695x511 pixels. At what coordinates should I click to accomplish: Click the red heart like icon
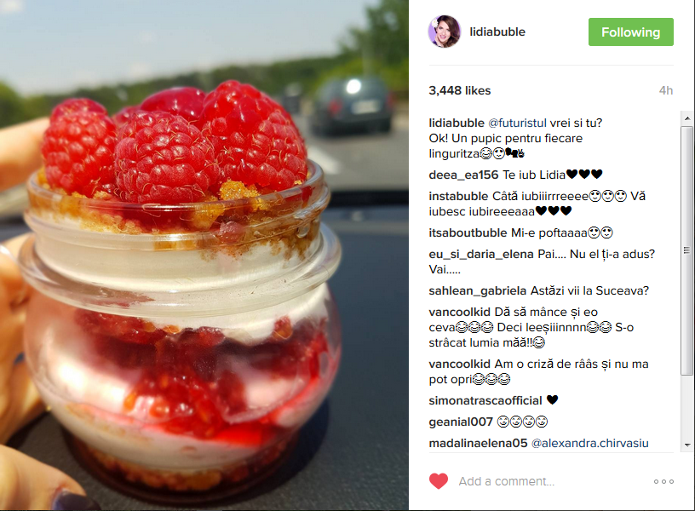coord(439,481)
